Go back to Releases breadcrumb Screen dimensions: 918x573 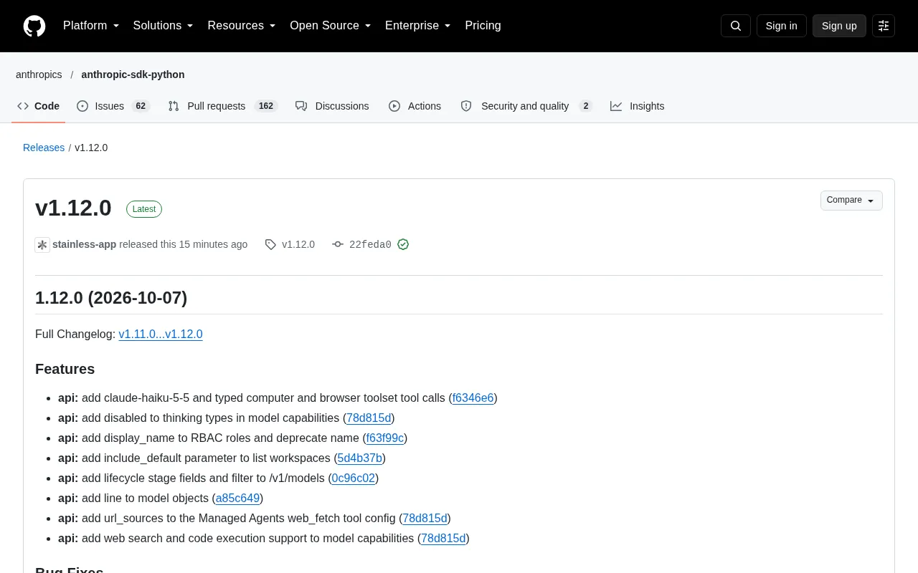(x=44, y=148)
